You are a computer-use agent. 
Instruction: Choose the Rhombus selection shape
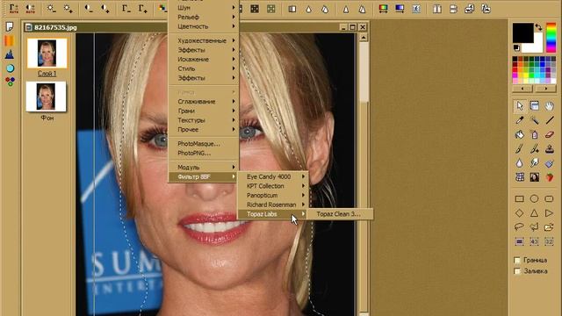click(519, 212)
